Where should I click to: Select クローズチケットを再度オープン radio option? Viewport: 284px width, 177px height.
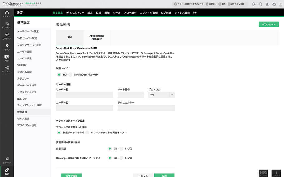tap(87, 133)
